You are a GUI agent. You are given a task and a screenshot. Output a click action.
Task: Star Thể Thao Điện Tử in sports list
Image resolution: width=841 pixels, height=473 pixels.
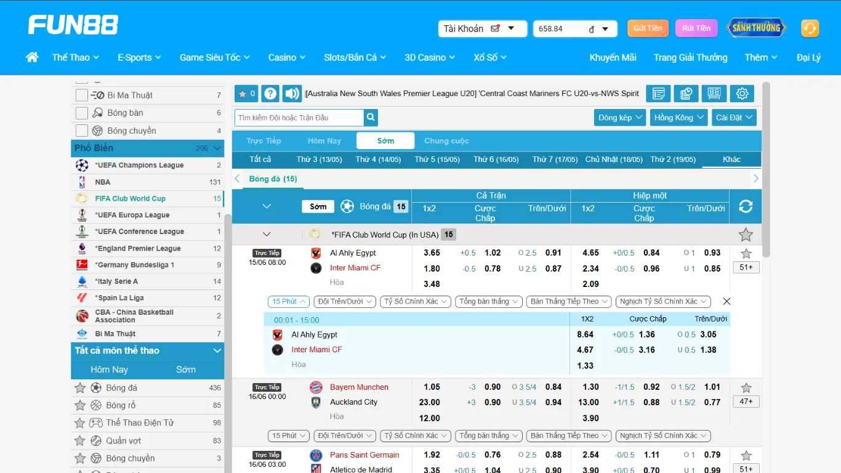(80, 423)
